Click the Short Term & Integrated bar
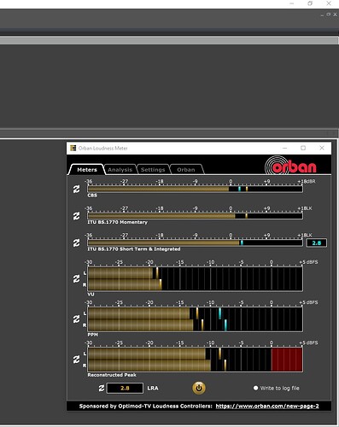The height and width of the screenshot is (427, 339). [x=195, y=243]
